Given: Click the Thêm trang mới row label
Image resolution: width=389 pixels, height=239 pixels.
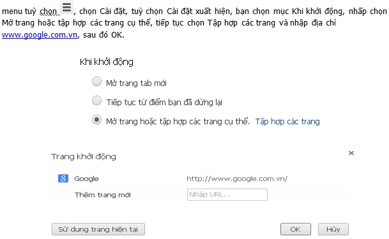Looking at the screenshot, I should click(x=103, y=195).
